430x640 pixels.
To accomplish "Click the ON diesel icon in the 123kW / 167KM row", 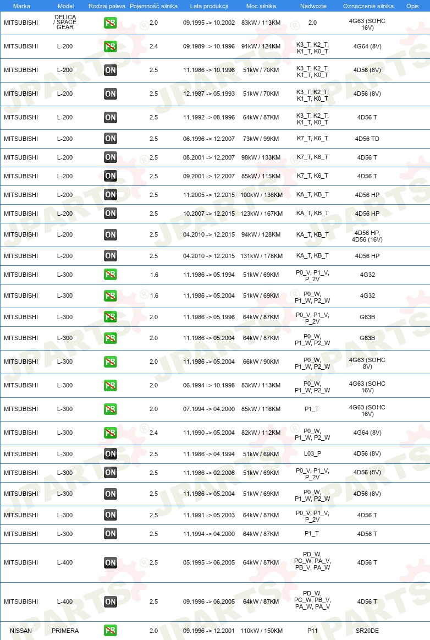I will click(110, 214).
